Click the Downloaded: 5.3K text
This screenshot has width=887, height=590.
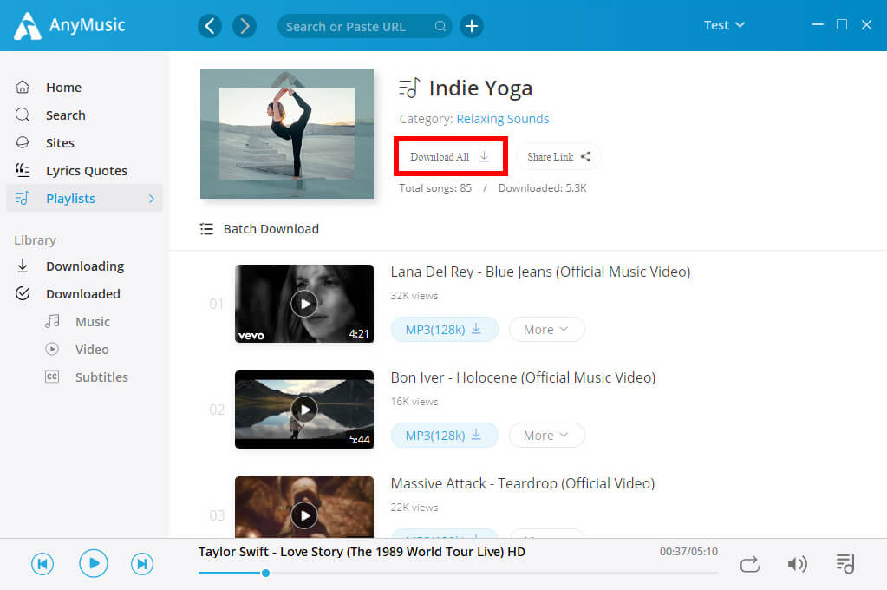pos(542,188)
